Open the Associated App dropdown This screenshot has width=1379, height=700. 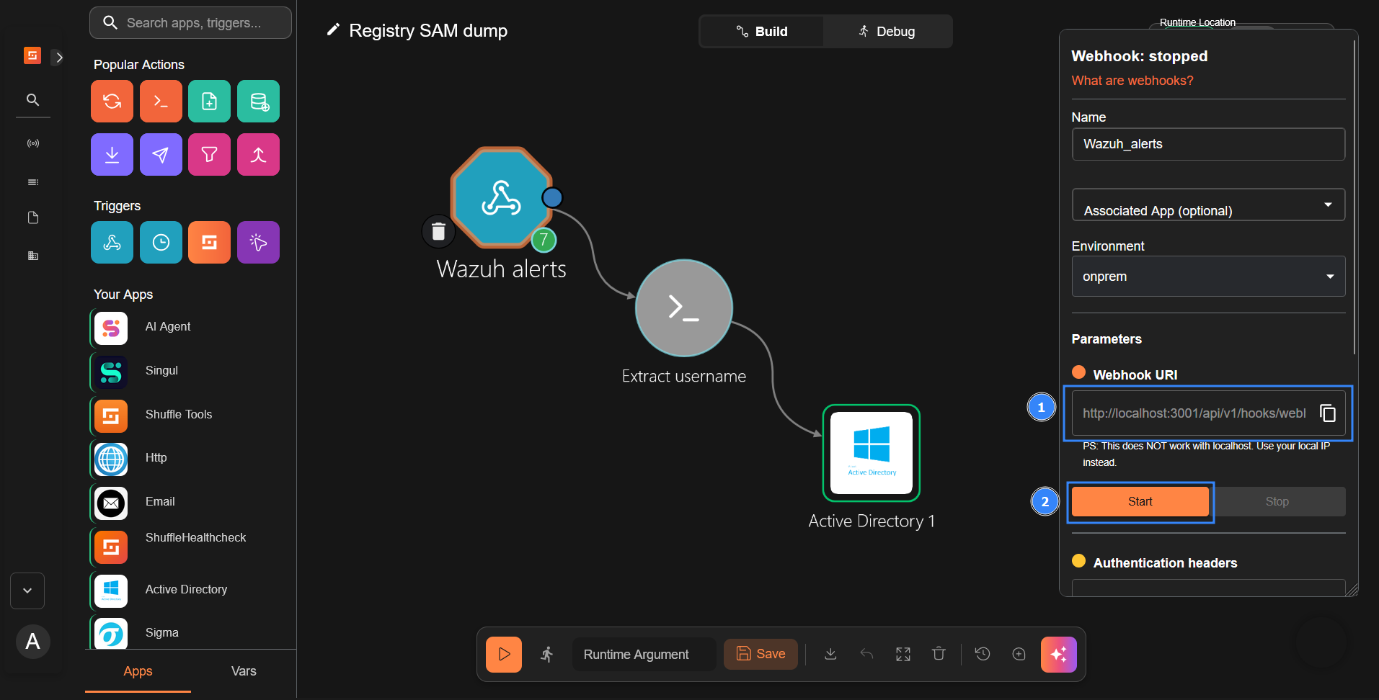point(1209,205)
